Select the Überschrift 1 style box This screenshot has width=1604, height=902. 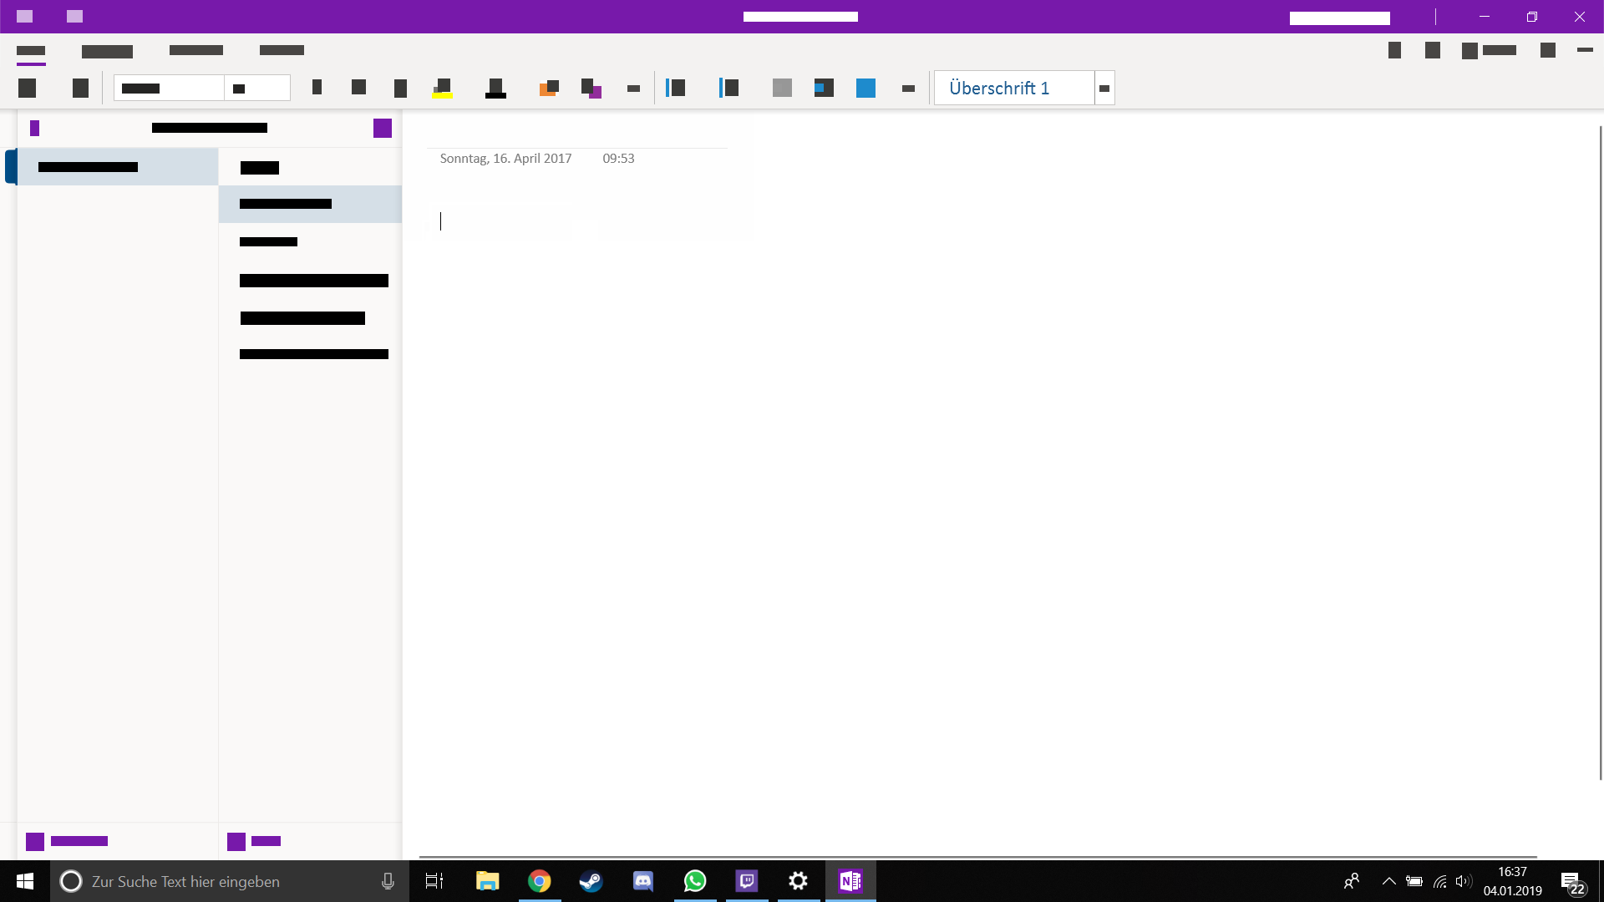1014,88
